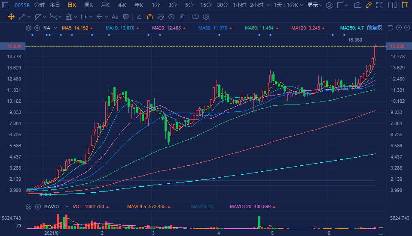Click the MA5: 14.152 value

click(75, 28)
